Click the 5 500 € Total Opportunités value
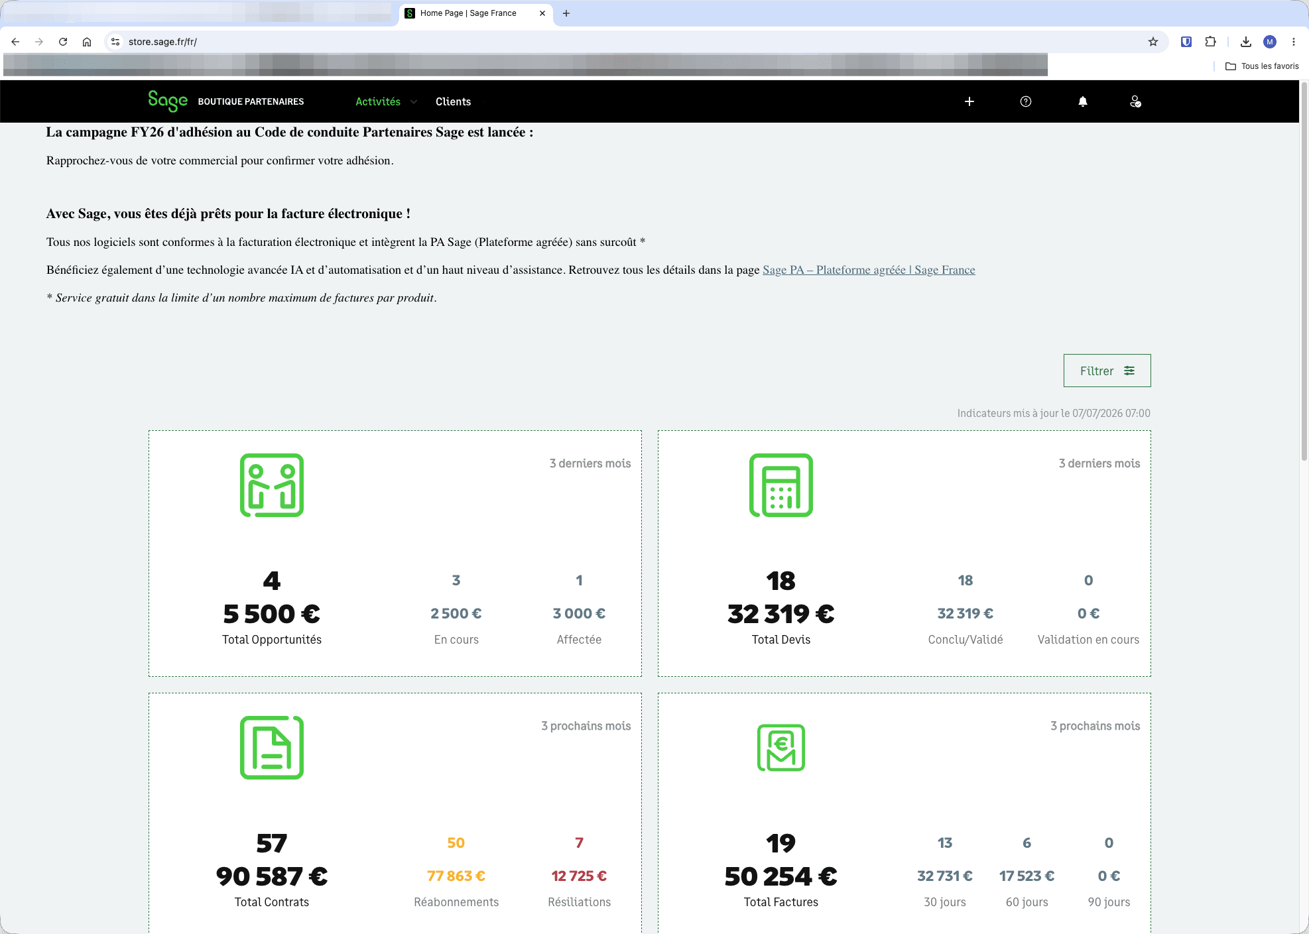This screenshot has height=934, width=1309. click(x=272, y=614)
